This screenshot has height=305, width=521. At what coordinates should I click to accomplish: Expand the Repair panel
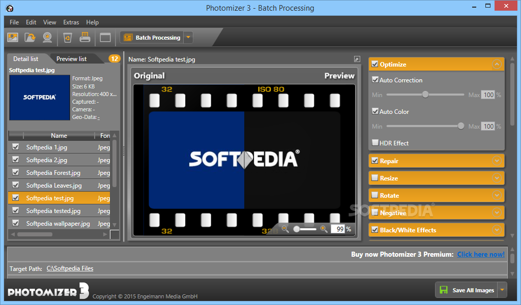pyautogui.click(x=497, y=161)
